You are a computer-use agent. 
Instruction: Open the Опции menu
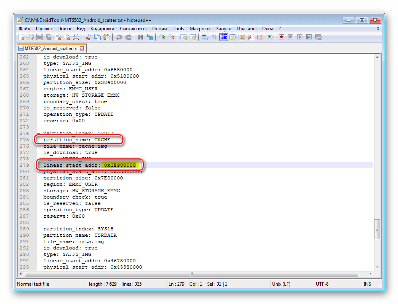pyautogui.click(x=159, y=29)
